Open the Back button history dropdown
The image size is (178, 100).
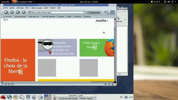pos(8,14)
